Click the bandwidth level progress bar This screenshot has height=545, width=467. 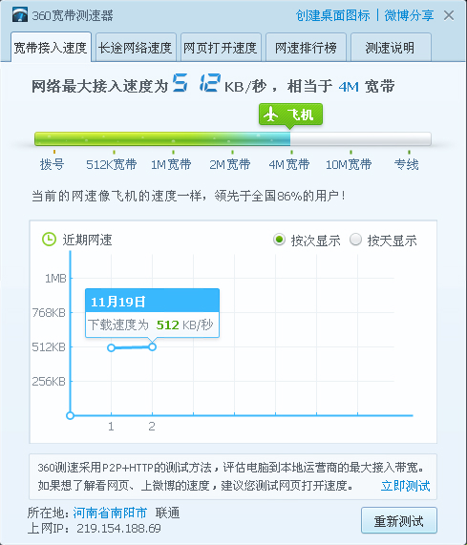(x=233, y=138)
